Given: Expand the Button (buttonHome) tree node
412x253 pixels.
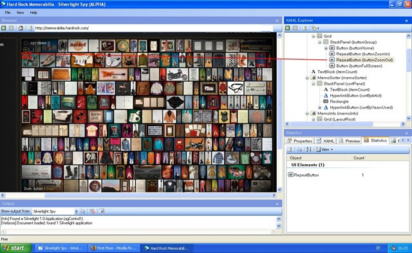Looking at the screenshot, I should (326, 48).
